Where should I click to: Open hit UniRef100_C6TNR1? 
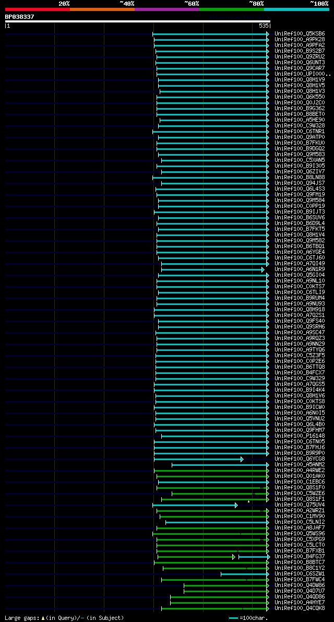pyautogui.click(x=300, y=131)
